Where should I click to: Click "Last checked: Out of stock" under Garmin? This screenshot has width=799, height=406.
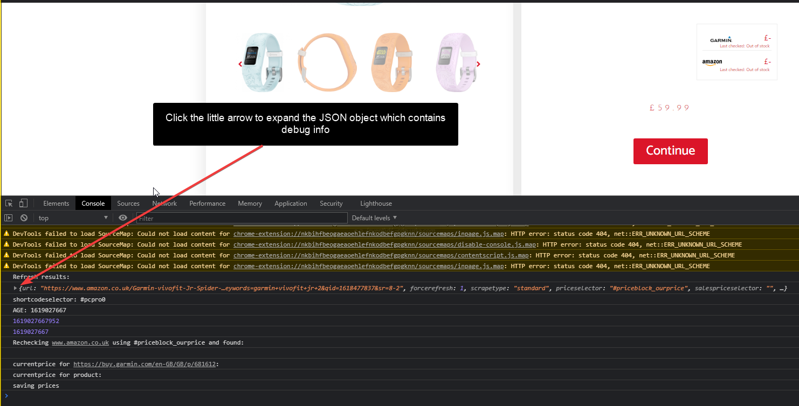745,46
